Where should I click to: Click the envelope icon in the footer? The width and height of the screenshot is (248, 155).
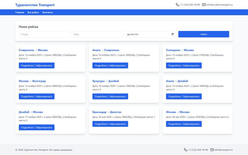click(212, 150)
